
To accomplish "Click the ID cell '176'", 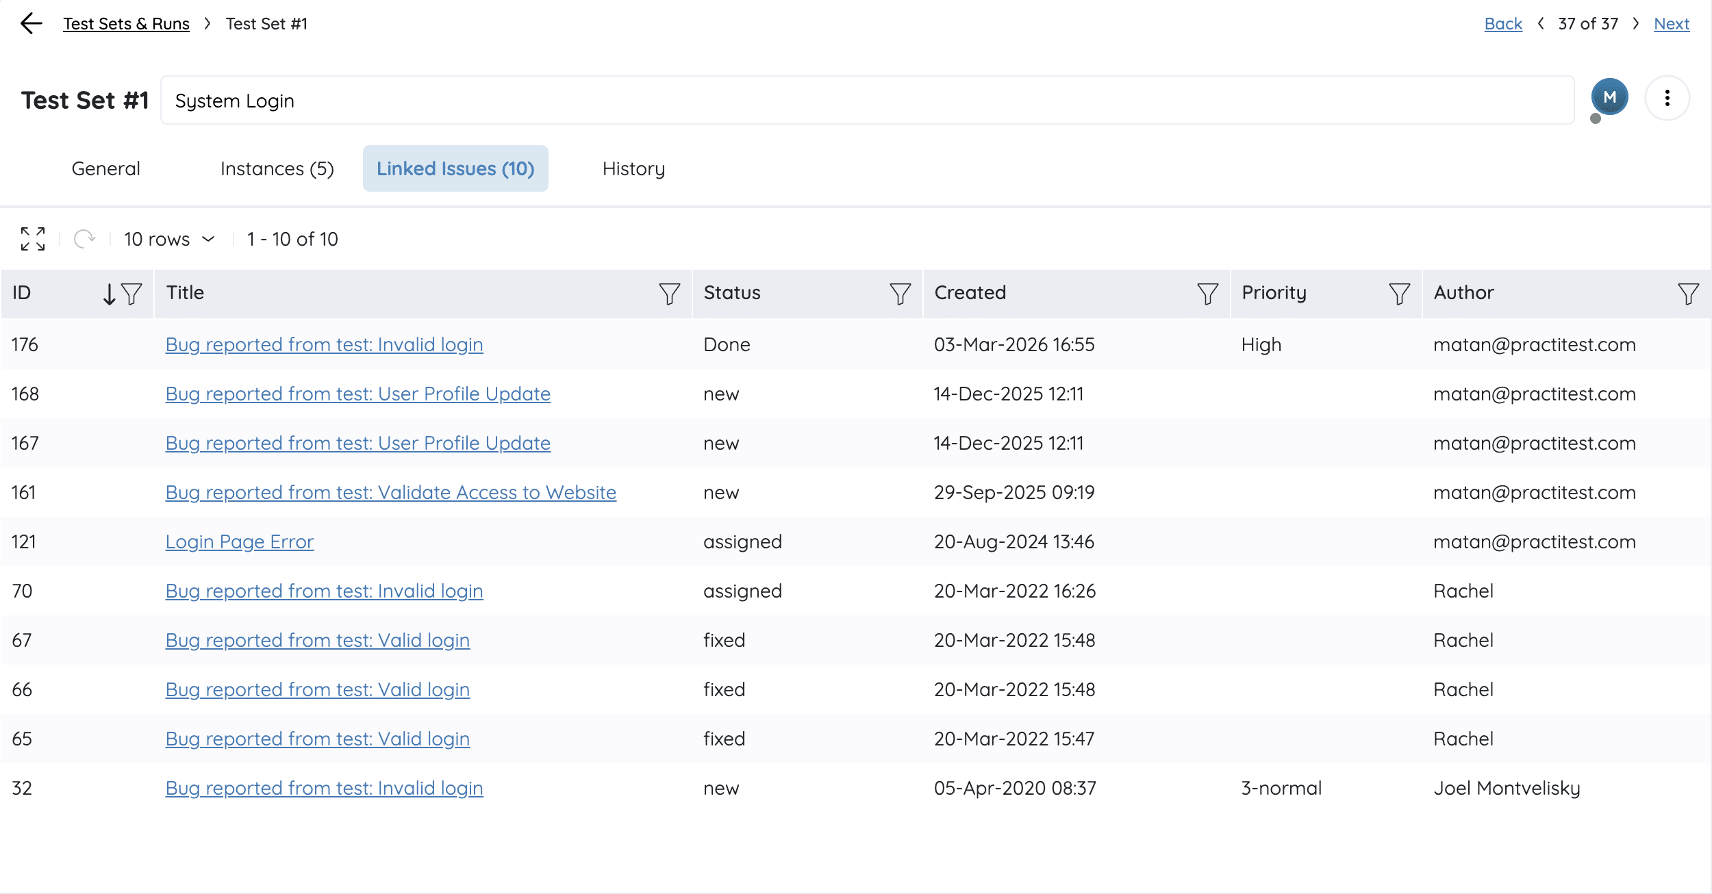I will [25, 344].
